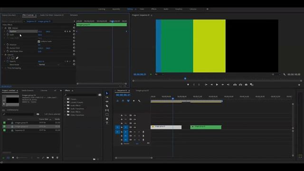Select the Rectangle shape tool
Viewport: 304px width, 171px height.
click(x=107, y=114)
